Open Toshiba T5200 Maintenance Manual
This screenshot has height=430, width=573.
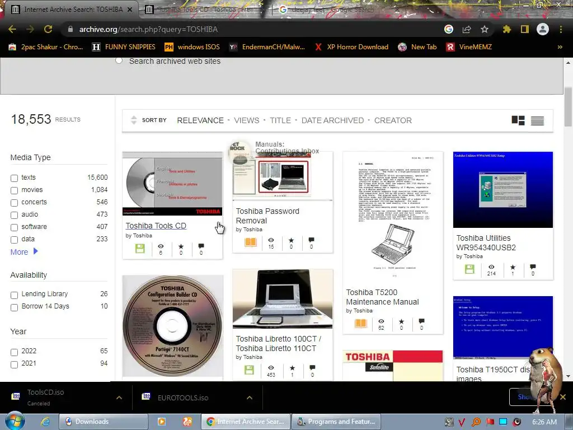pyautogui.click(x=382, y=297)
